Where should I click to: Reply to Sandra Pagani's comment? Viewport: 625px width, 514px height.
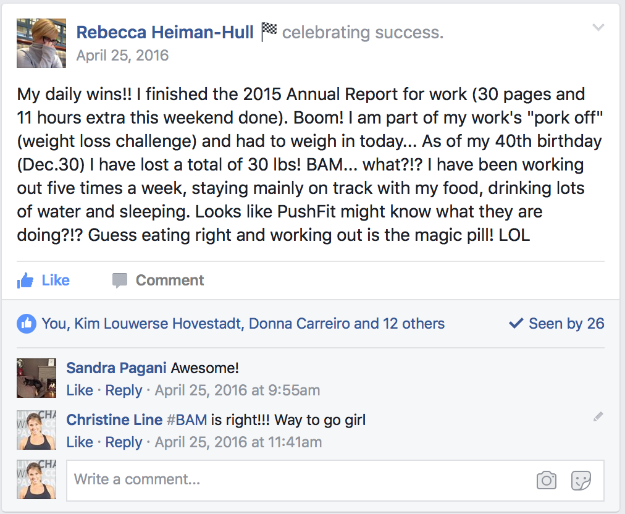(124, 390)
